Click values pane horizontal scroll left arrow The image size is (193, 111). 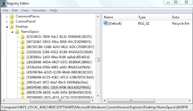click(x=105, y=101)
